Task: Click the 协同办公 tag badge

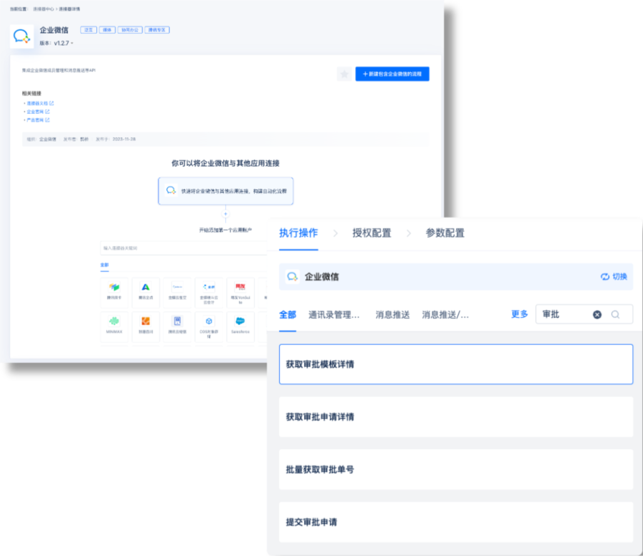Action: pos(130,30)
